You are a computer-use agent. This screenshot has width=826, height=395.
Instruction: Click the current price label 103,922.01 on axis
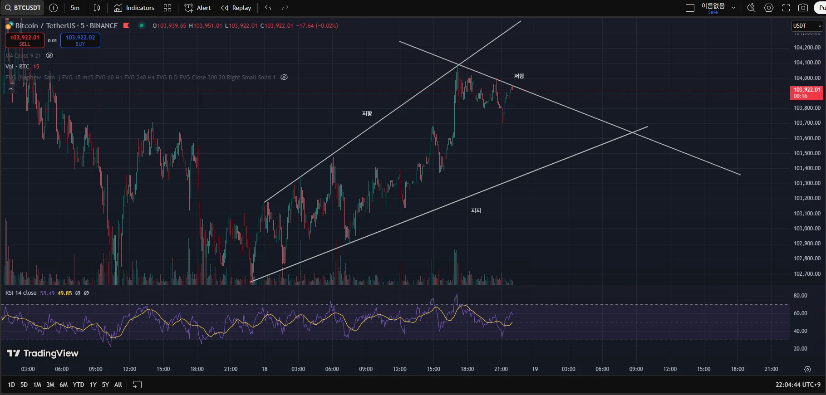[x=807, y=93]
